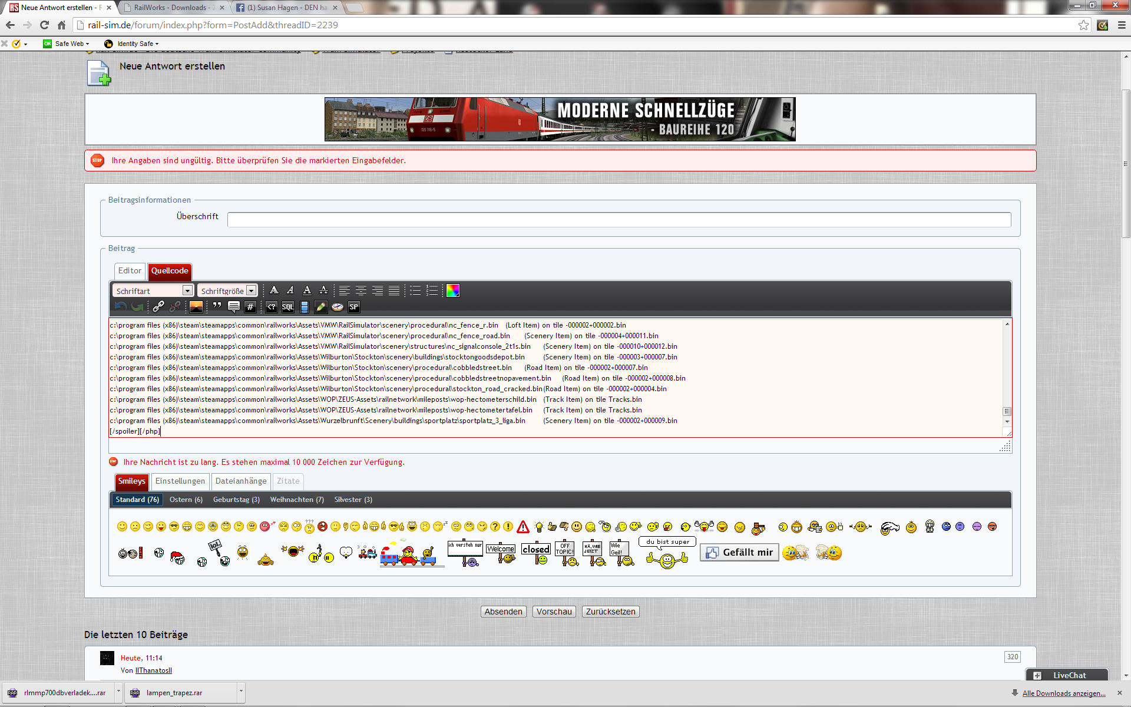Insert a bulleted list
The height and width of the screenshot is (707, 1131).
(415, 290)
